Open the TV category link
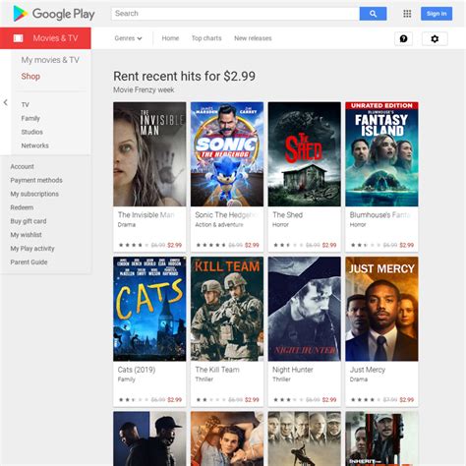Screen dimensions: 466x466 [x=26, y=105]
